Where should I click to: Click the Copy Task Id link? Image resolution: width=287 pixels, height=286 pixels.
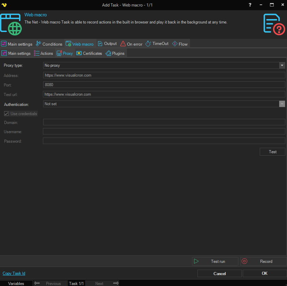[14, 273]
